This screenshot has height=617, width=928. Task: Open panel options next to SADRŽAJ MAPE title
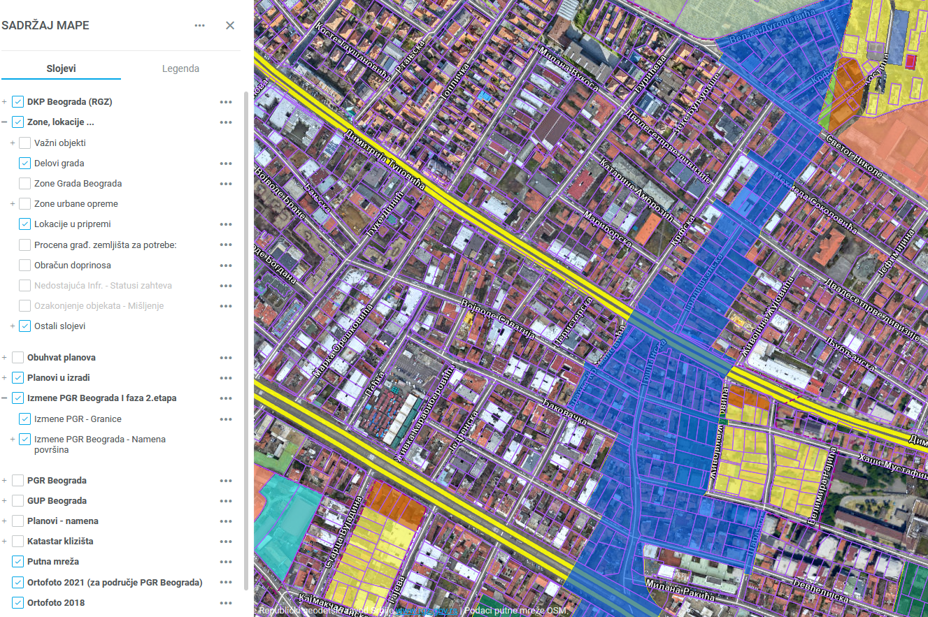(200, 26)
